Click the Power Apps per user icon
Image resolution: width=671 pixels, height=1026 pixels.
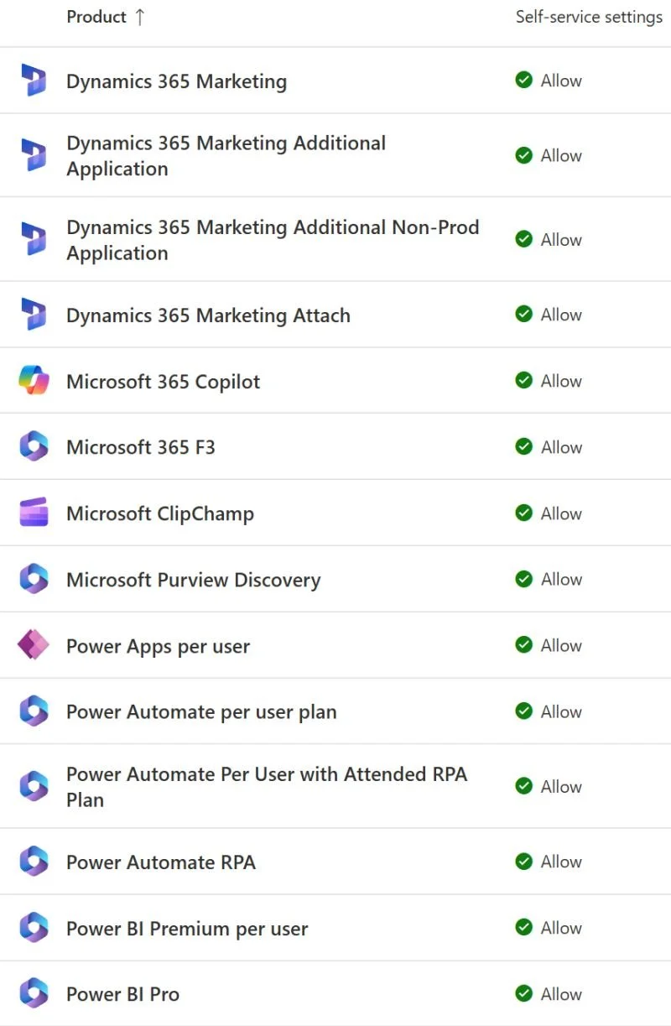tap(34, 645)
